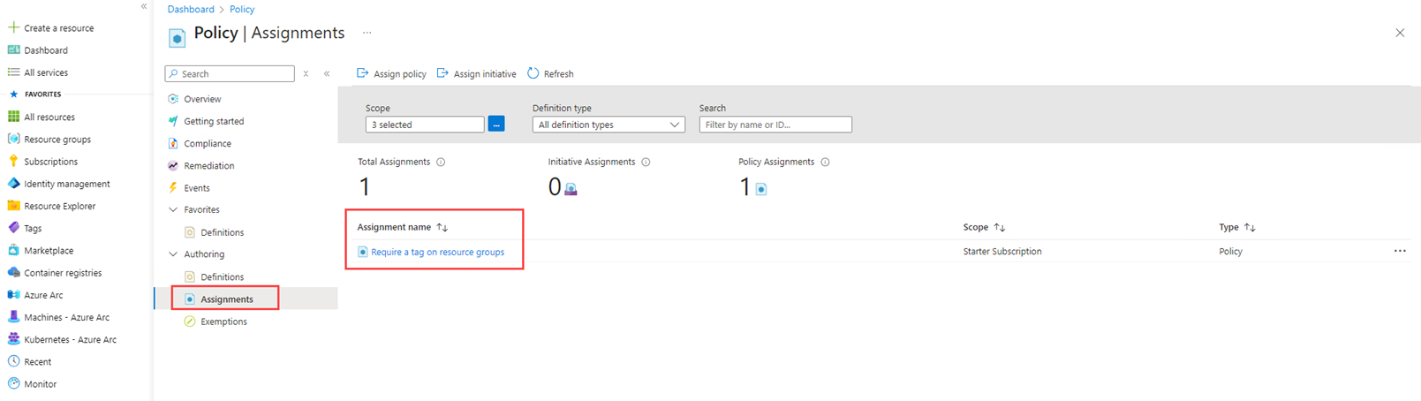
Task: Open Subscriptions key icon
Action: [13, 161]
